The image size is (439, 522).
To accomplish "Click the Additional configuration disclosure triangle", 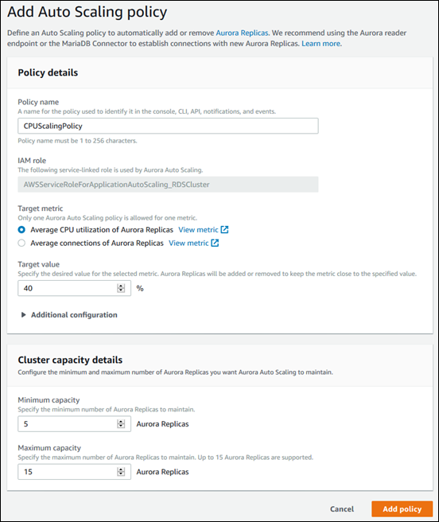I will (23, 315).
